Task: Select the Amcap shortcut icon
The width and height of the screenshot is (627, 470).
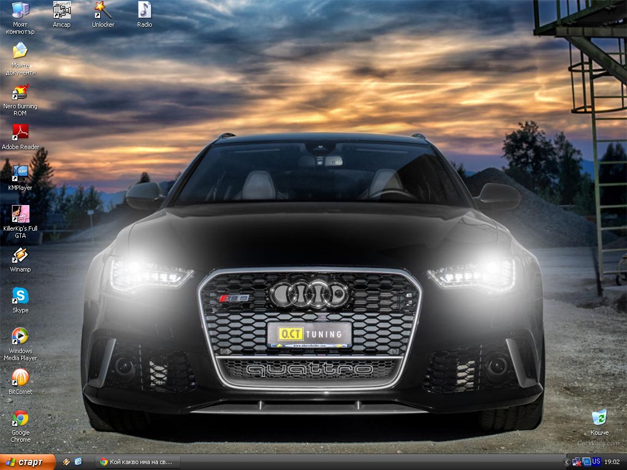Action: [x=62, y=11]
